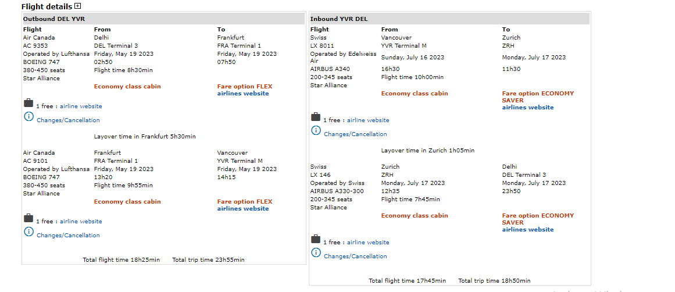This screenshot has width=675, height=292.
Task: Open airlines website under Frankfurt–Vancouver FLEX fare
Action: [243, 209]
